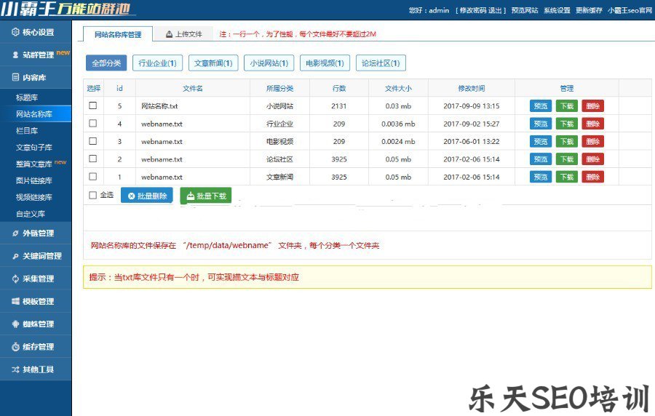Screen dimensions: 655x416
Task: Download file id 4 with 下载 button
Action: (x=567, y=124)
